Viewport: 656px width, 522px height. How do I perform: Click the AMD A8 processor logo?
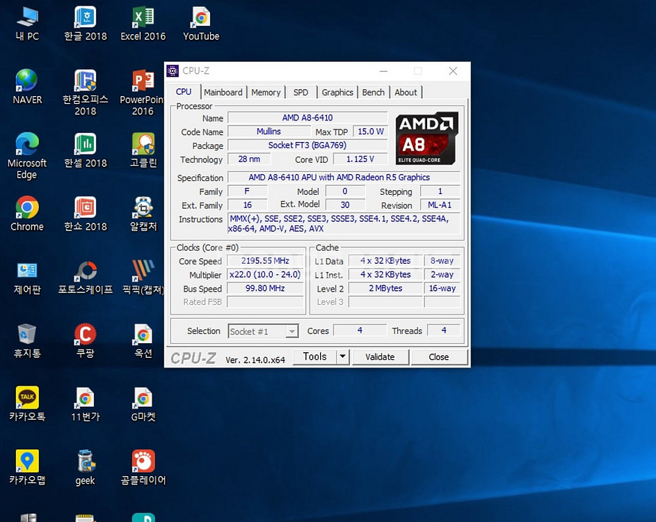pos(426,138)
